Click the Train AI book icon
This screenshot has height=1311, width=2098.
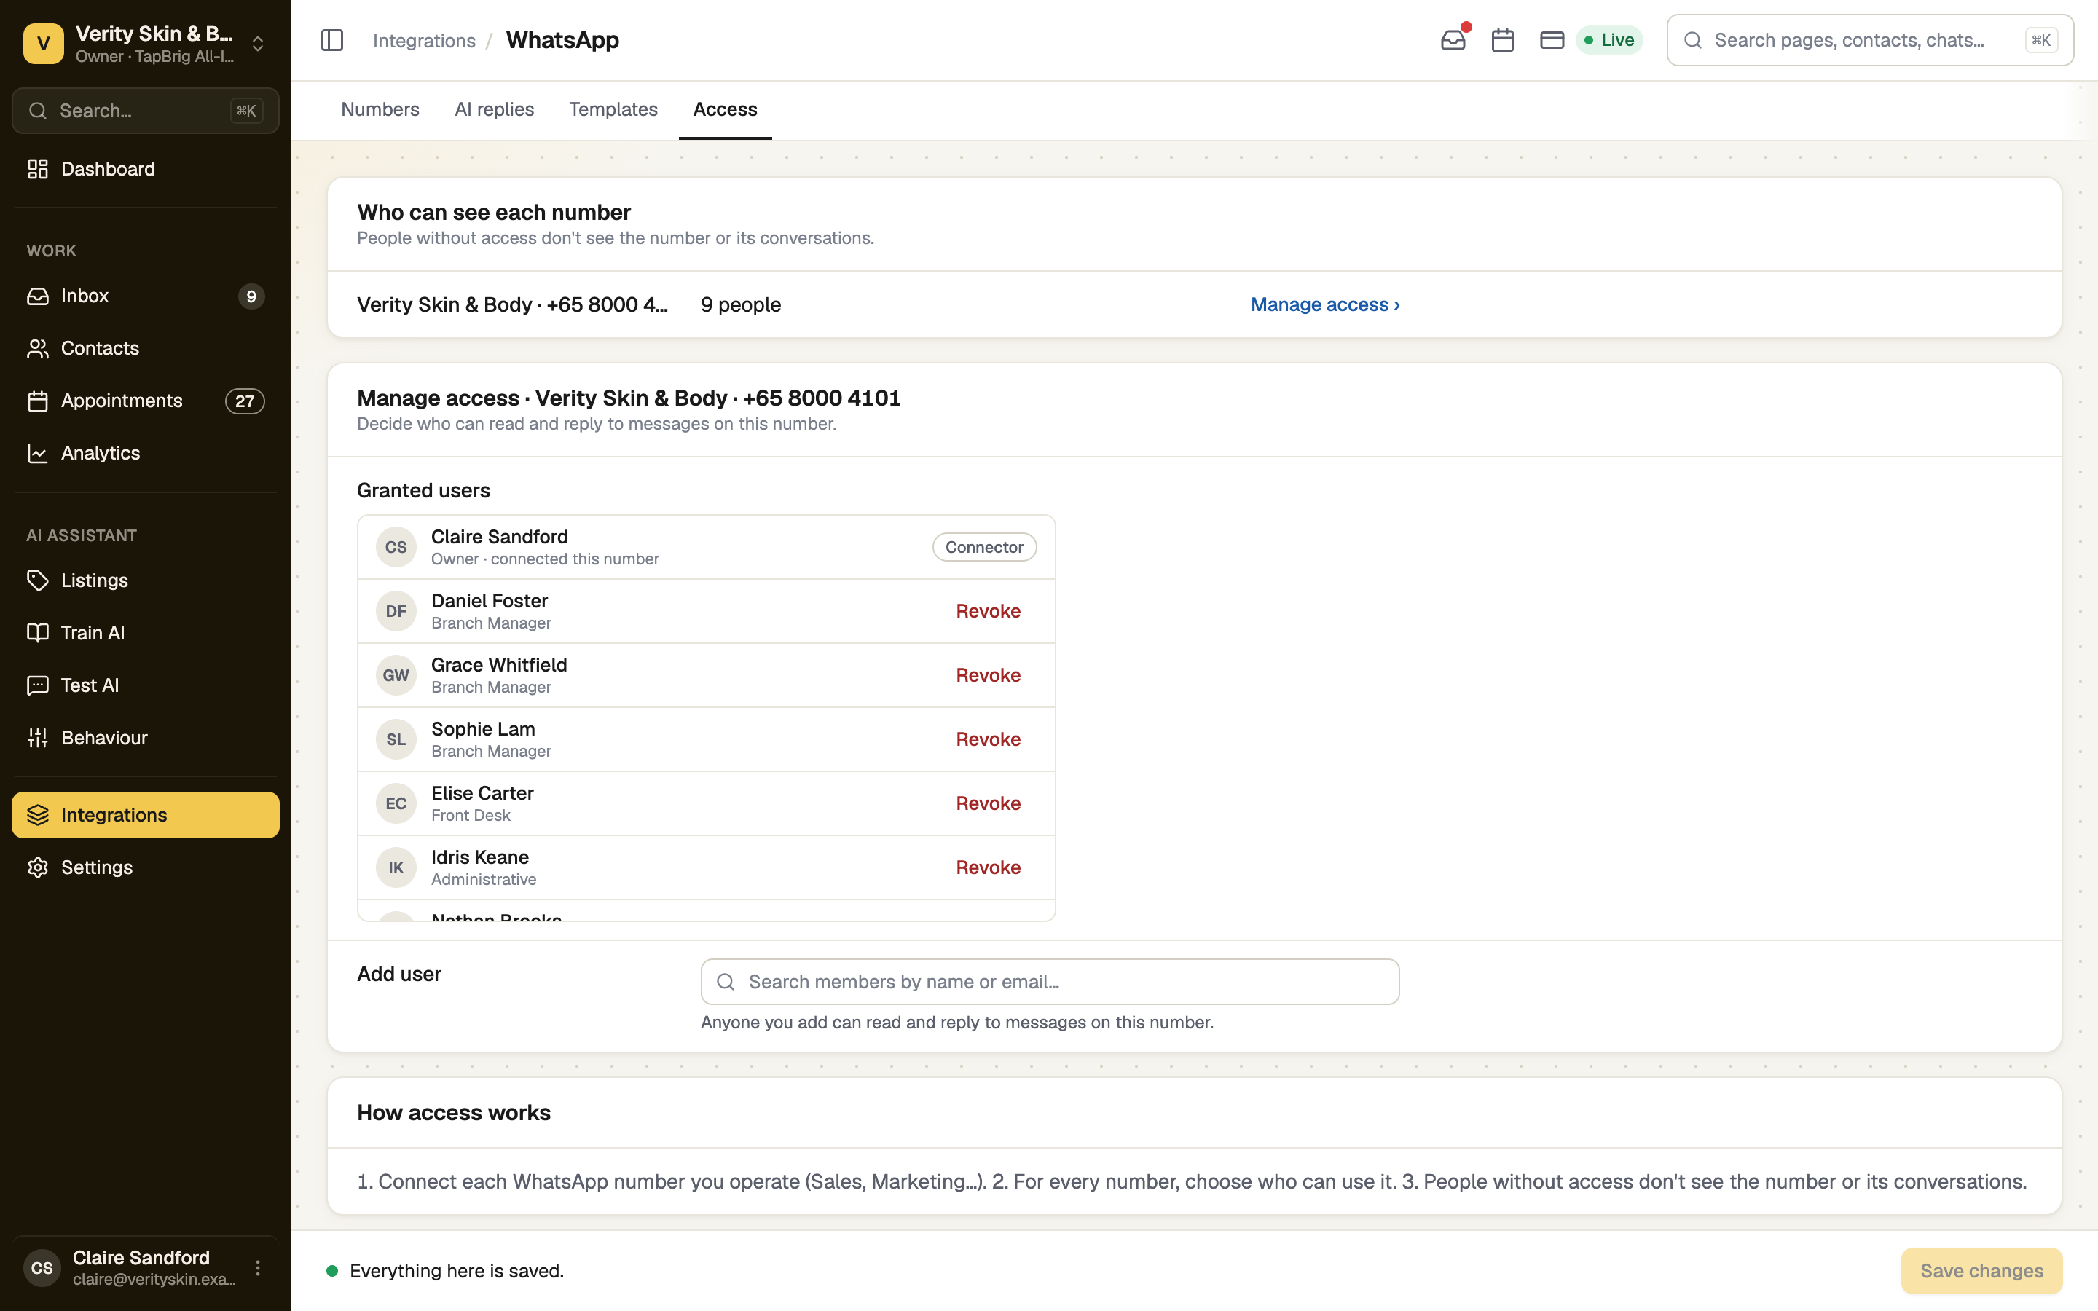click(37, 633)
